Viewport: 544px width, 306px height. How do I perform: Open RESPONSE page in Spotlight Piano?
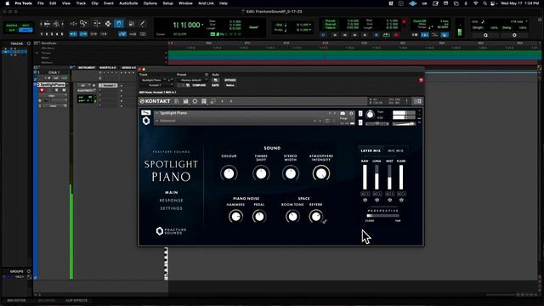click(171, 201)
